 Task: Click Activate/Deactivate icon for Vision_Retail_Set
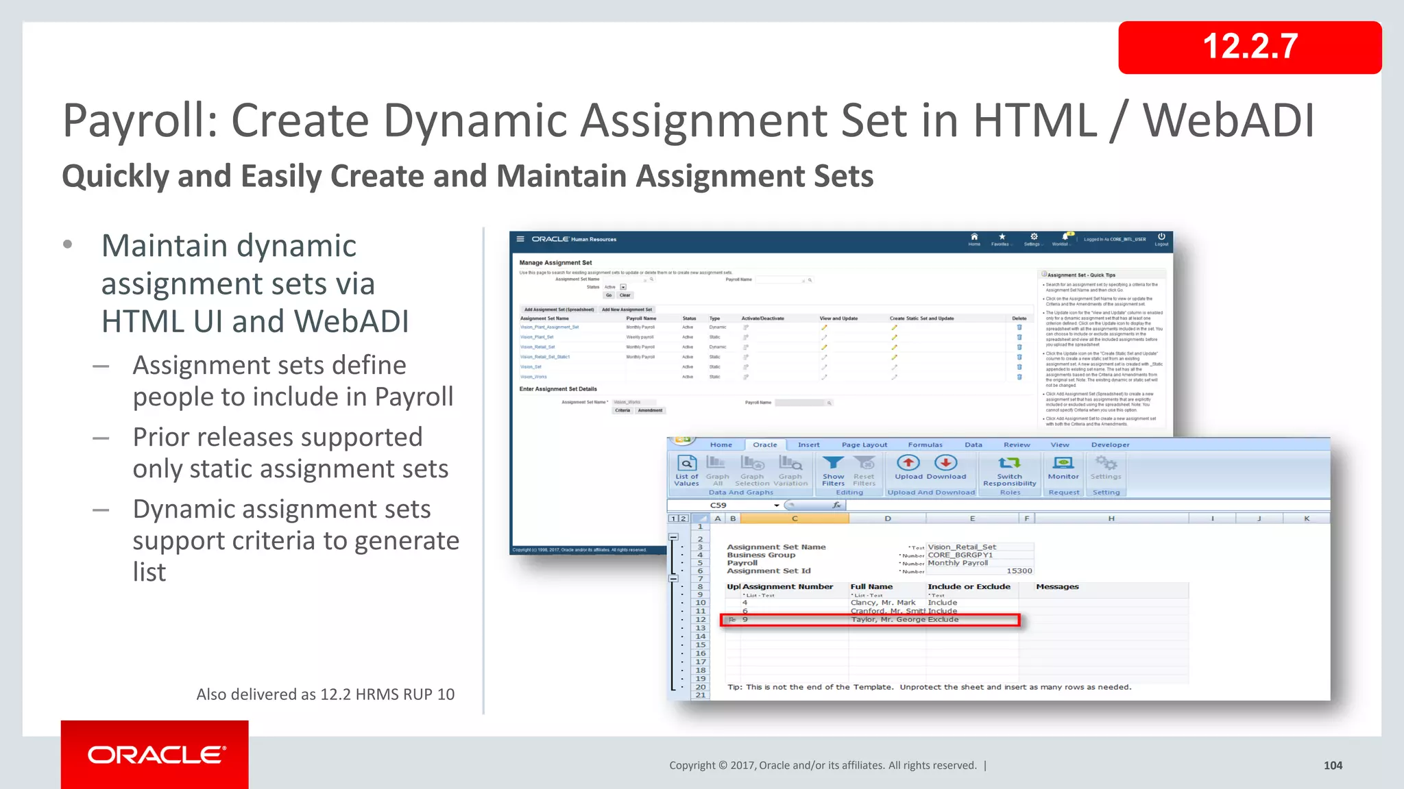[746, 347]
